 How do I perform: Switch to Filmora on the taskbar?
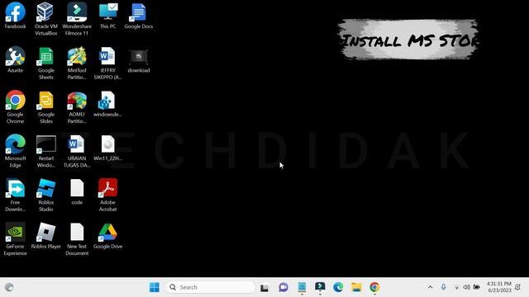click(320, 287)
